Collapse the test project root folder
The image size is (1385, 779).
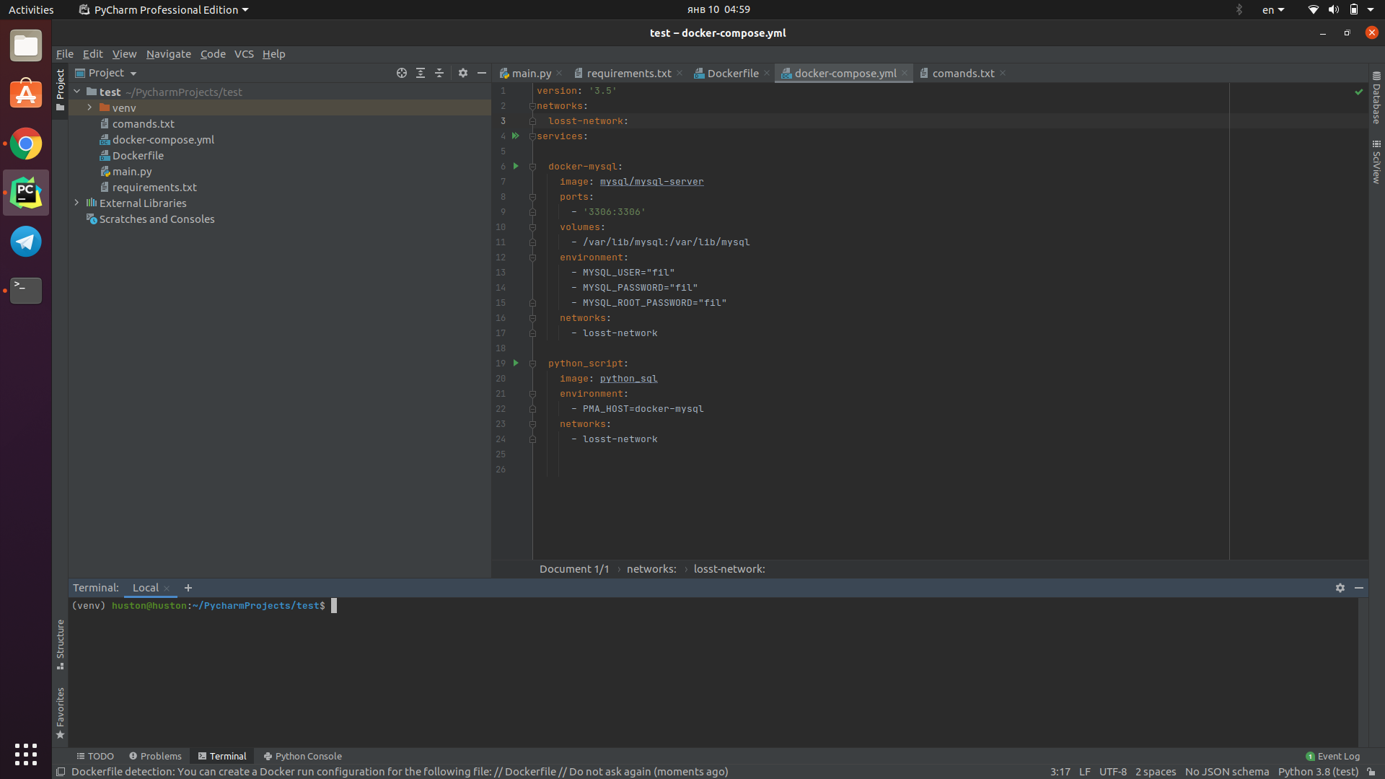[76, 92]
